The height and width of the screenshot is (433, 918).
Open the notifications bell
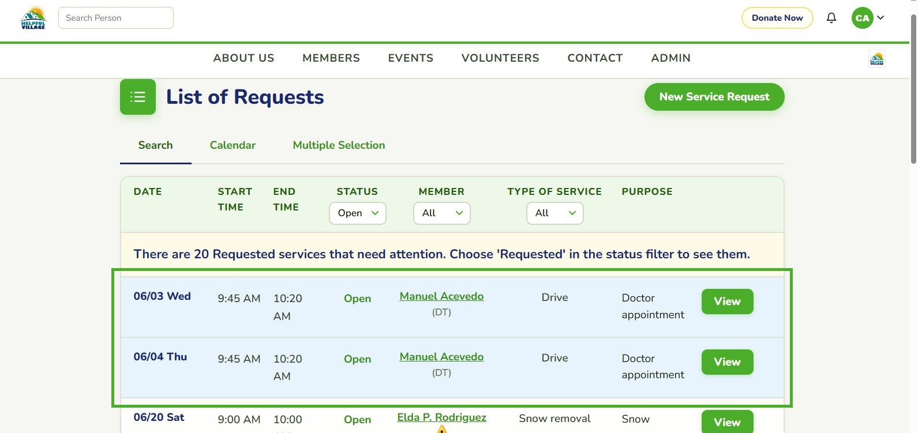pyautogui.click(x=831, y=18)
